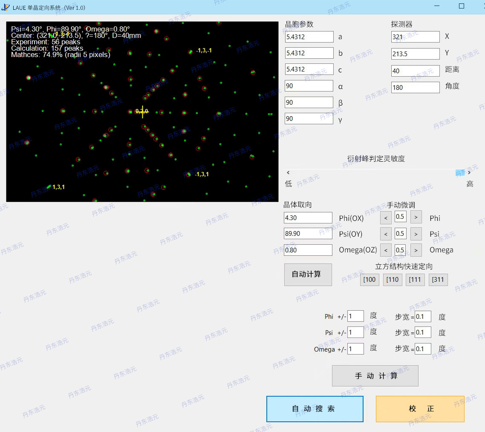Viewport: 485px width, 432px height.
Task: Focus the detector 距离 input field
Action: pos(415,71)
